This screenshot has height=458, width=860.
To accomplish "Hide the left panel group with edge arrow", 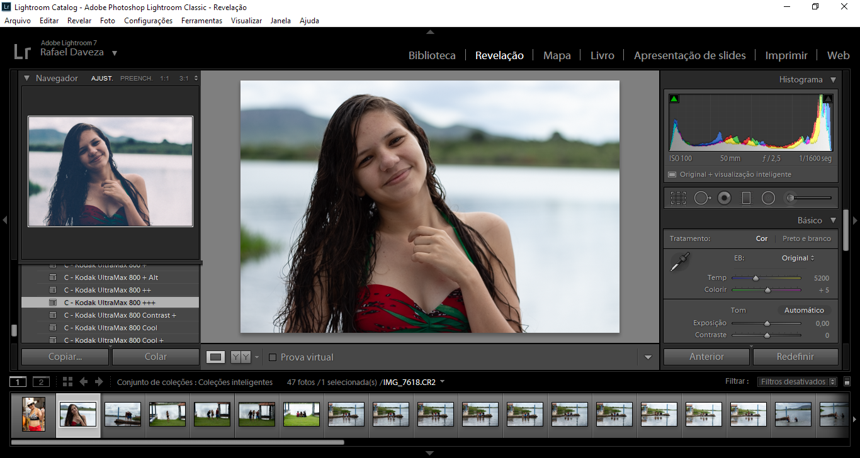I will 4,220.
